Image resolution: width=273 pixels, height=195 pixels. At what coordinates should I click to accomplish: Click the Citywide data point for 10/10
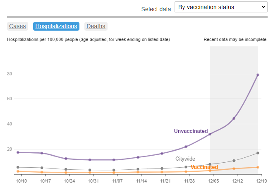pyautogui.click(x=18, y=167)
